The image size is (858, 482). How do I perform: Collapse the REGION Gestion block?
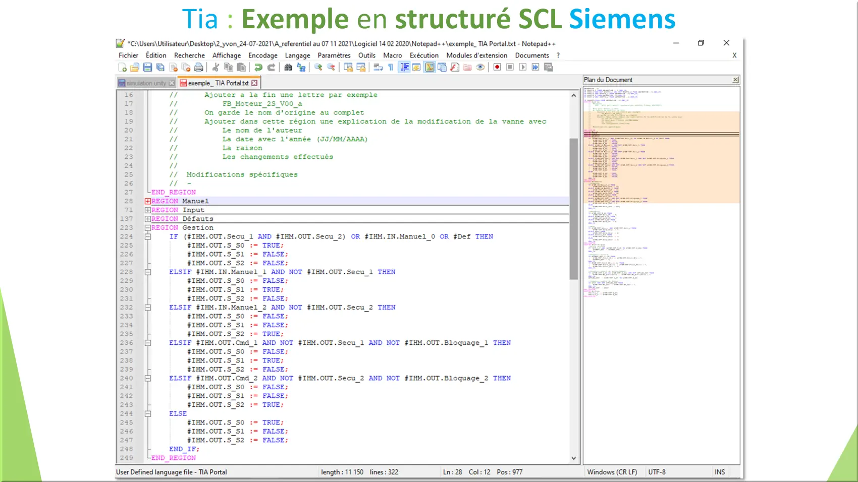point(148,228)
